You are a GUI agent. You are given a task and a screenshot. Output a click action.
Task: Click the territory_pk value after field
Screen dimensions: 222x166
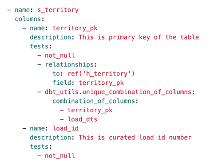tap(101, 83)
